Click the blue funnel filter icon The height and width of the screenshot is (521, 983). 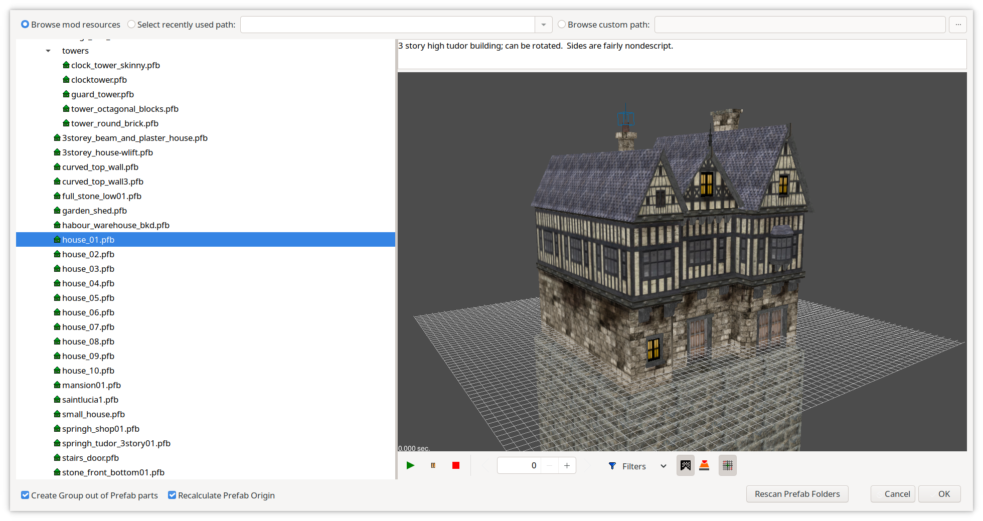pyautogui.click(x=612, y=466)
